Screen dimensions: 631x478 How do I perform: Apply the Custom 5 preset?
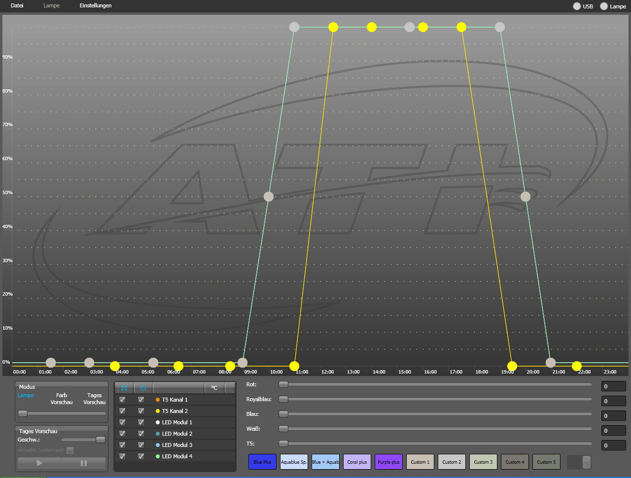point(547,462)
